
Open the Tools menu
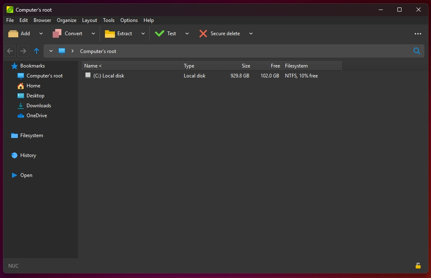click(109, 20)
